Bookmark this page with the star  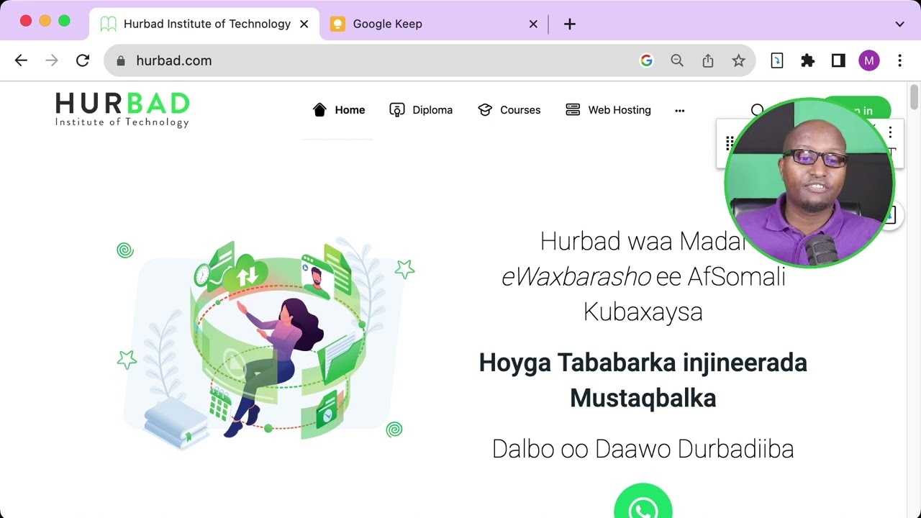738,60
